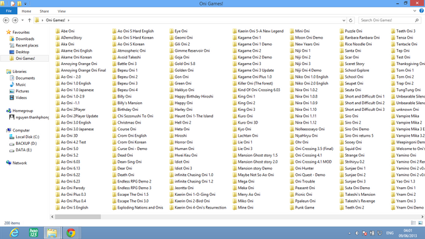Open the taskbar clock showing 04:01
Image resolution: width=425 pixels, height=239 pixels.
(x=408, y=233)
